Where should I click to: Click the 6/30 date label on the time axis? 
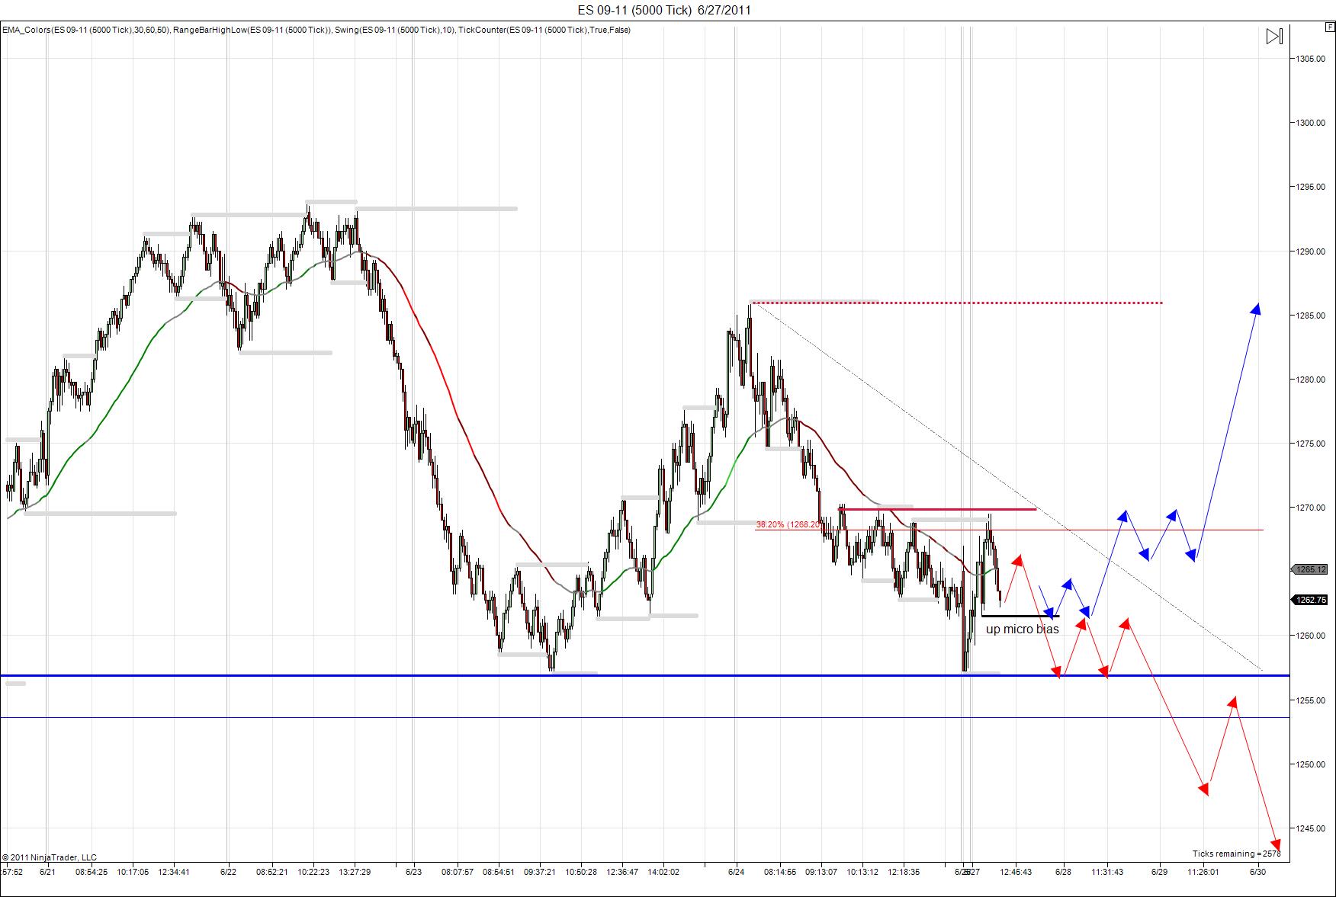click(x=1257, y=872)
